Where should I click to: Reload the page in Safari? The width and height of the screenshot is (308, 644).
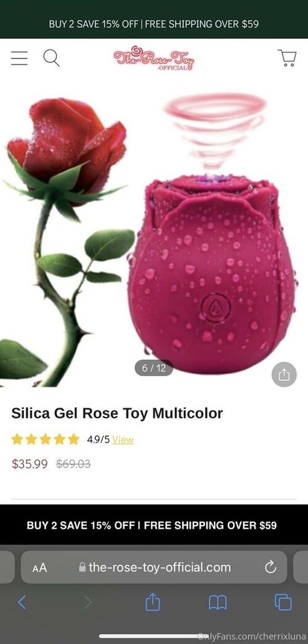tap(271, 567)
